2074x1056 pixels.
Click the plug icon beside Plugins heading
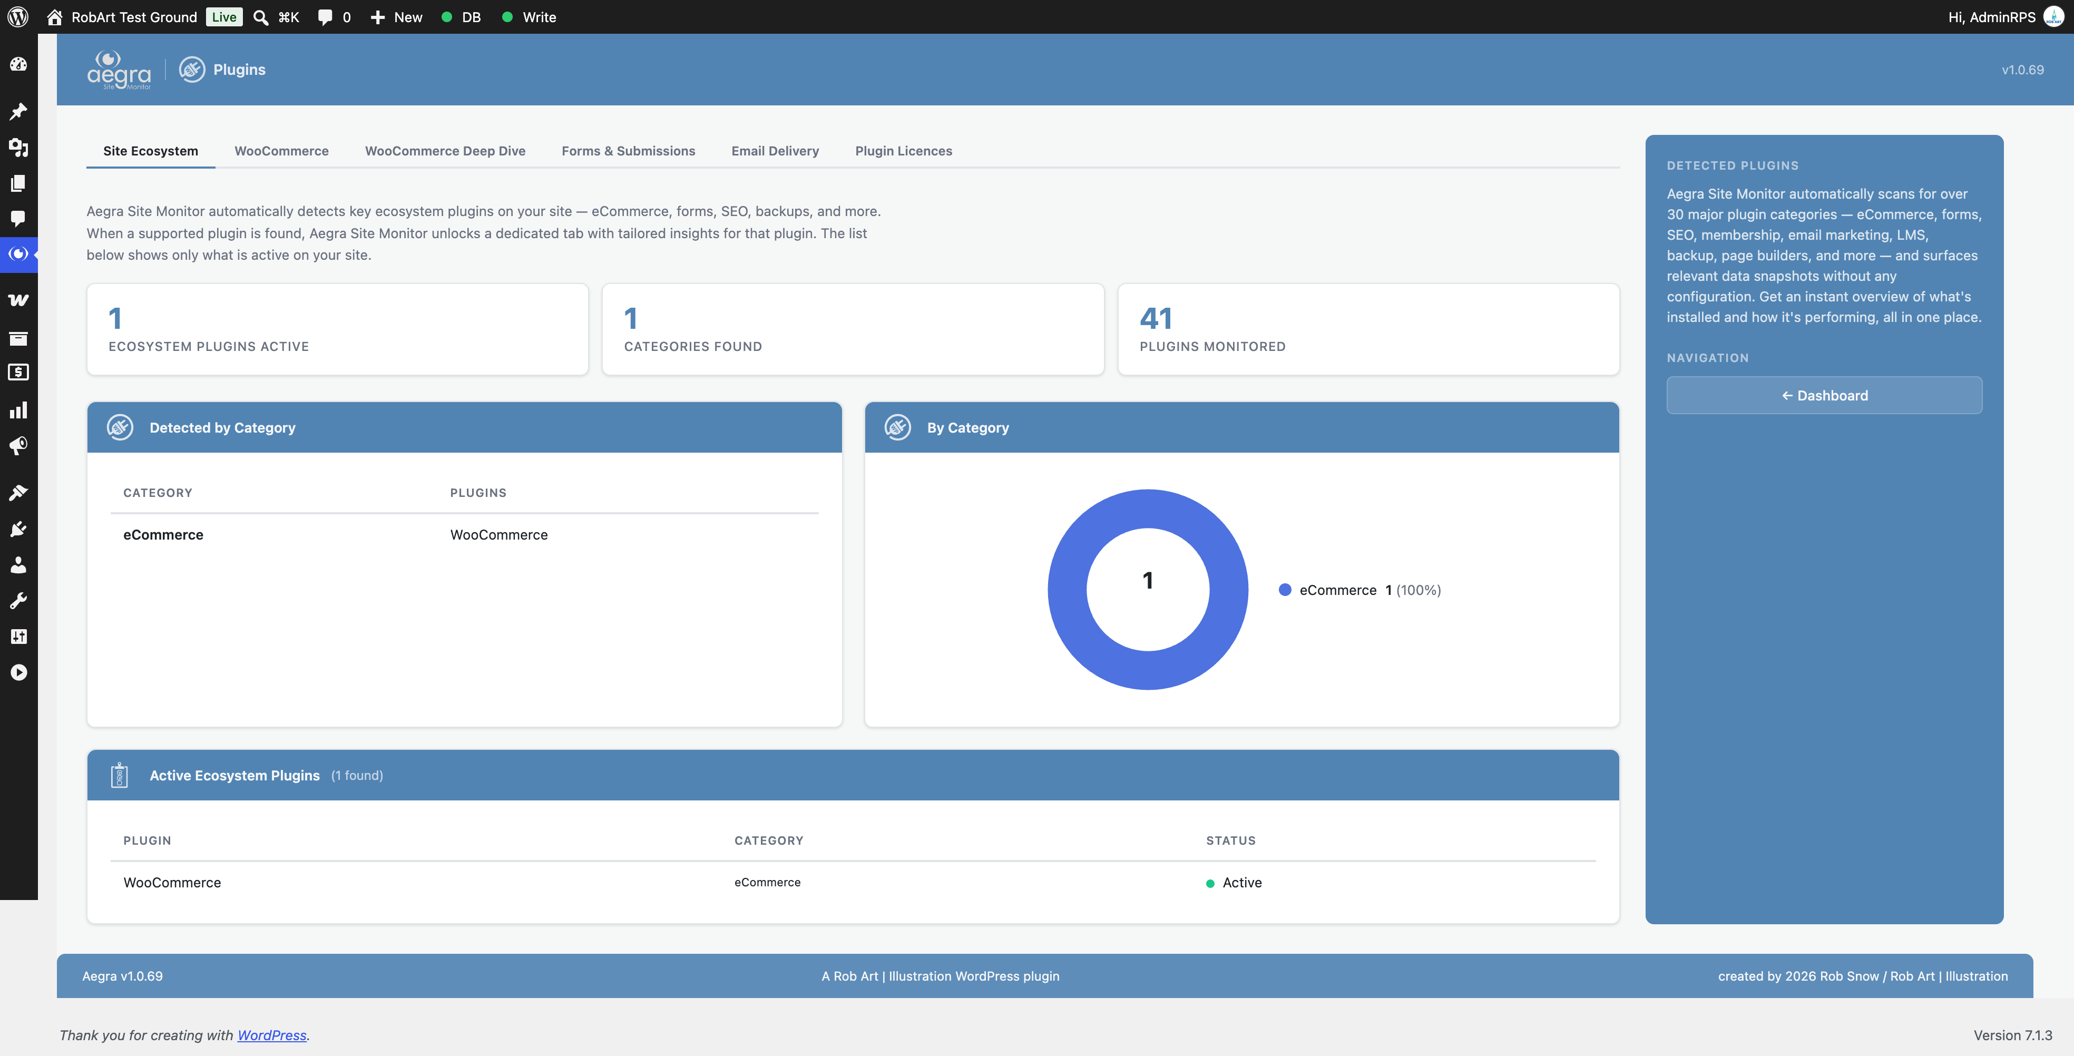click(x=192, y=70)
